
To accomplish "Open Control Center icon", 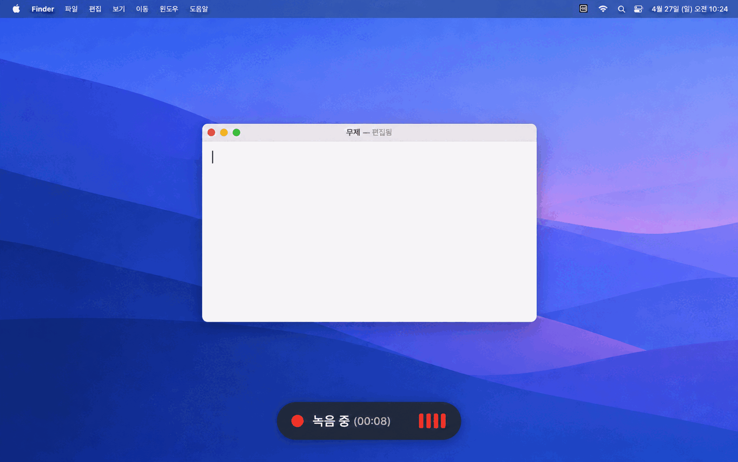I will click(638, 9).
